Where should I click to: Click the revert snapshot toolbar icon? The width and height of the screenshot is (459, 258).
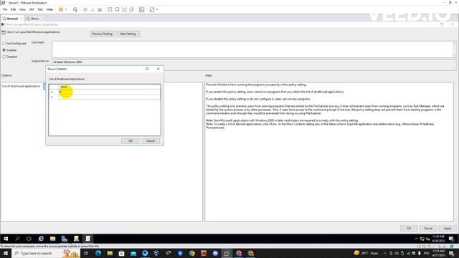click(x=93, y=9)
